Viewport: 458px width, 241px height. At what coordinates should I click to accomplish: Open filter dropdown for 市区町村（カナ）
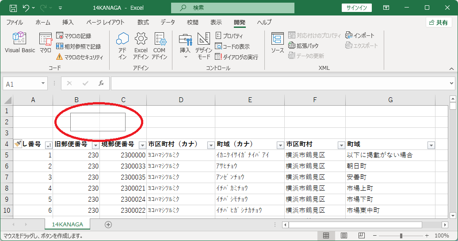coord(211,145)
